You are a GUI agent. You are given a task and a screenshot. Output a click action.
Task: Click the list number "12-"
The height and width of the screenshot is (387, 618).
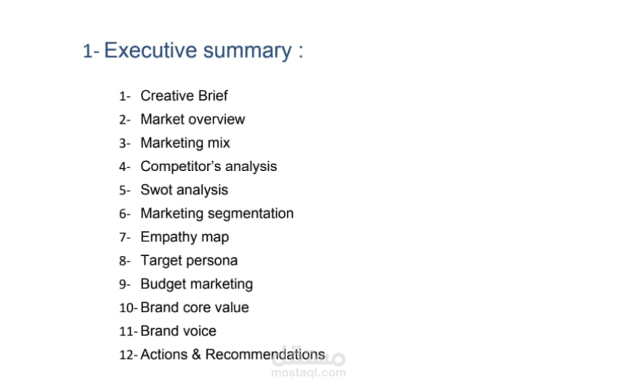click(x=129, y=355)
